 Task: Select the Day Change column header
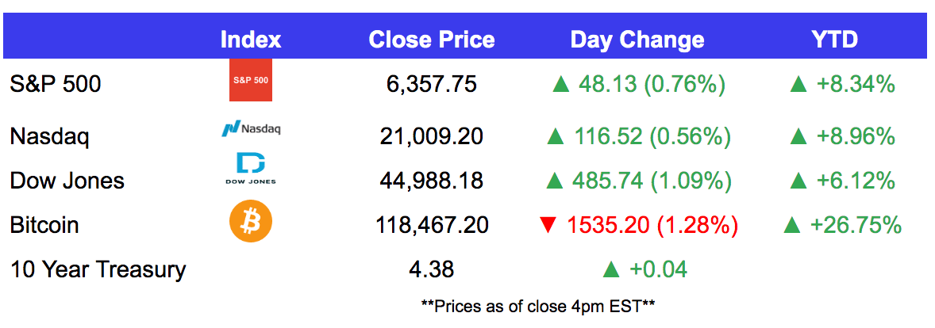click(x=637, y=40)
